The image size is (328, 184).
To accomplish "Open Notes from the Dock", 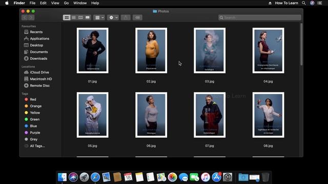I will point(139,177).
